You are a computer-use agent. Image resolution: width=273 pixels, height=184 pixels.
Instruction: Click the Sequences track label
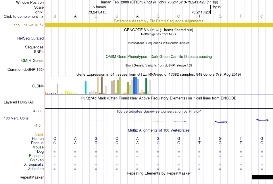(34, 47)
